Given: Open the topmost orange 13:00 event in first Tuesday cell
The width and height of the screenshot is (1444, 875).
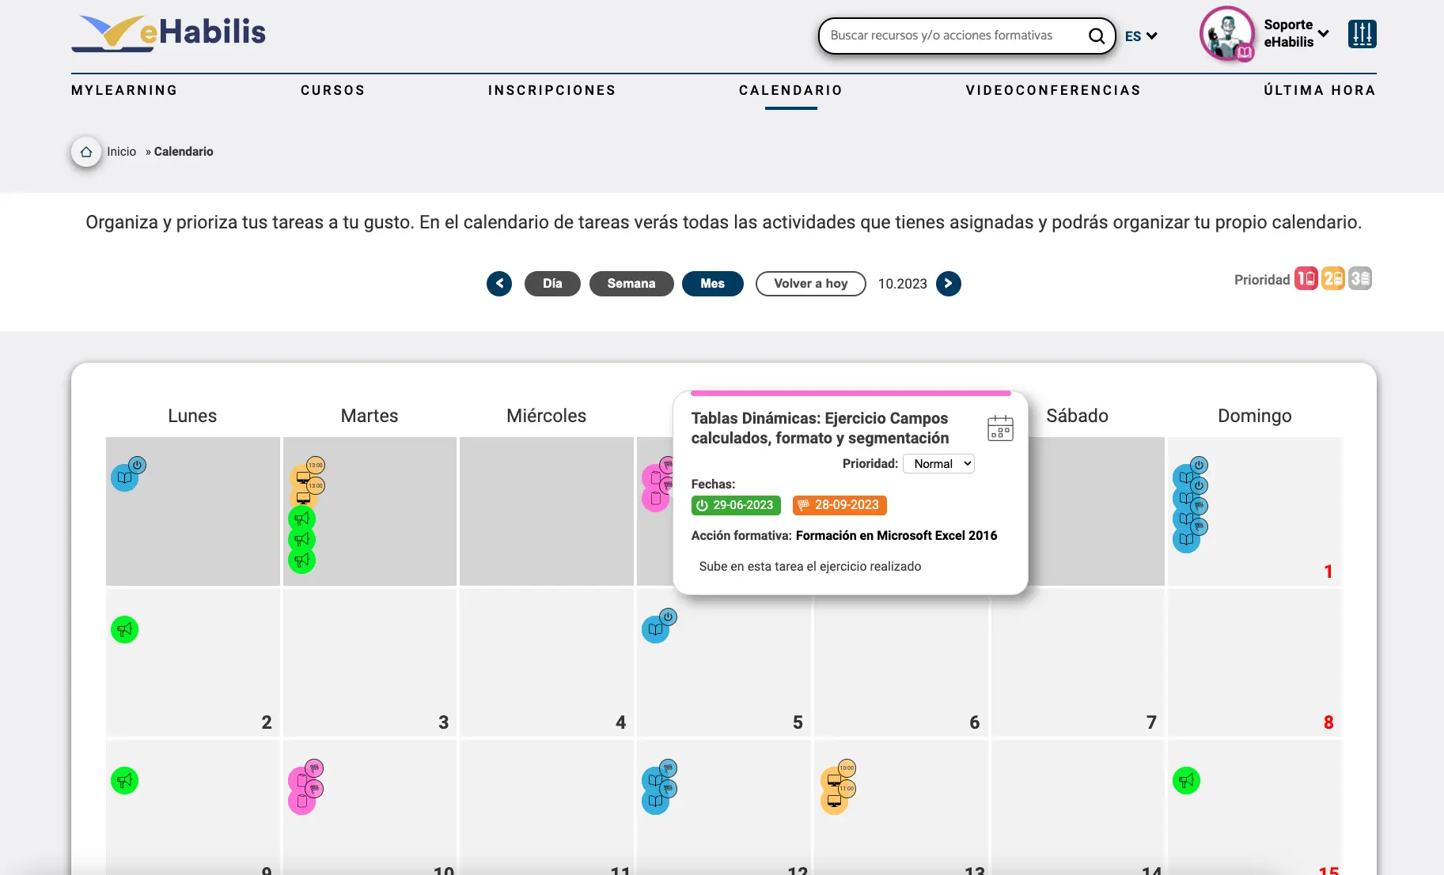Looking at the screenshot, I should click(x=303, y=477).
